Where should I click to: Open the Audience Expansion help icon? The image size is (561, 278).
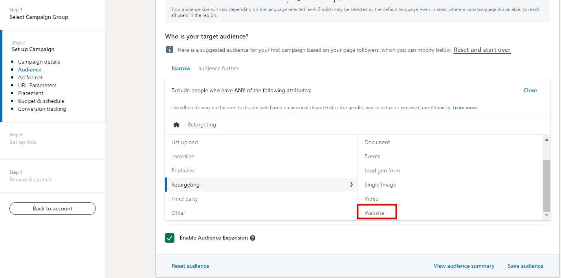click(x=253, y=238)
